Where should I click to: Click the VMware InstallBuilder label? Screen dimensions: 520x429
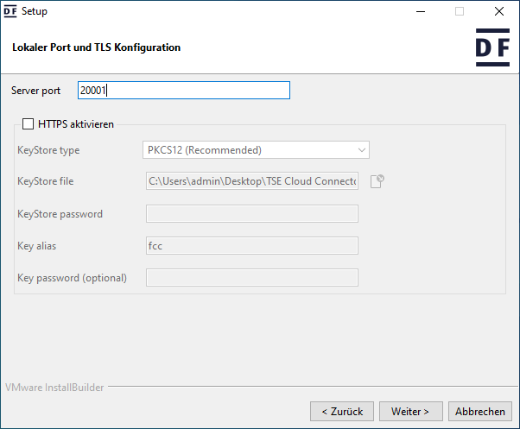54,388
